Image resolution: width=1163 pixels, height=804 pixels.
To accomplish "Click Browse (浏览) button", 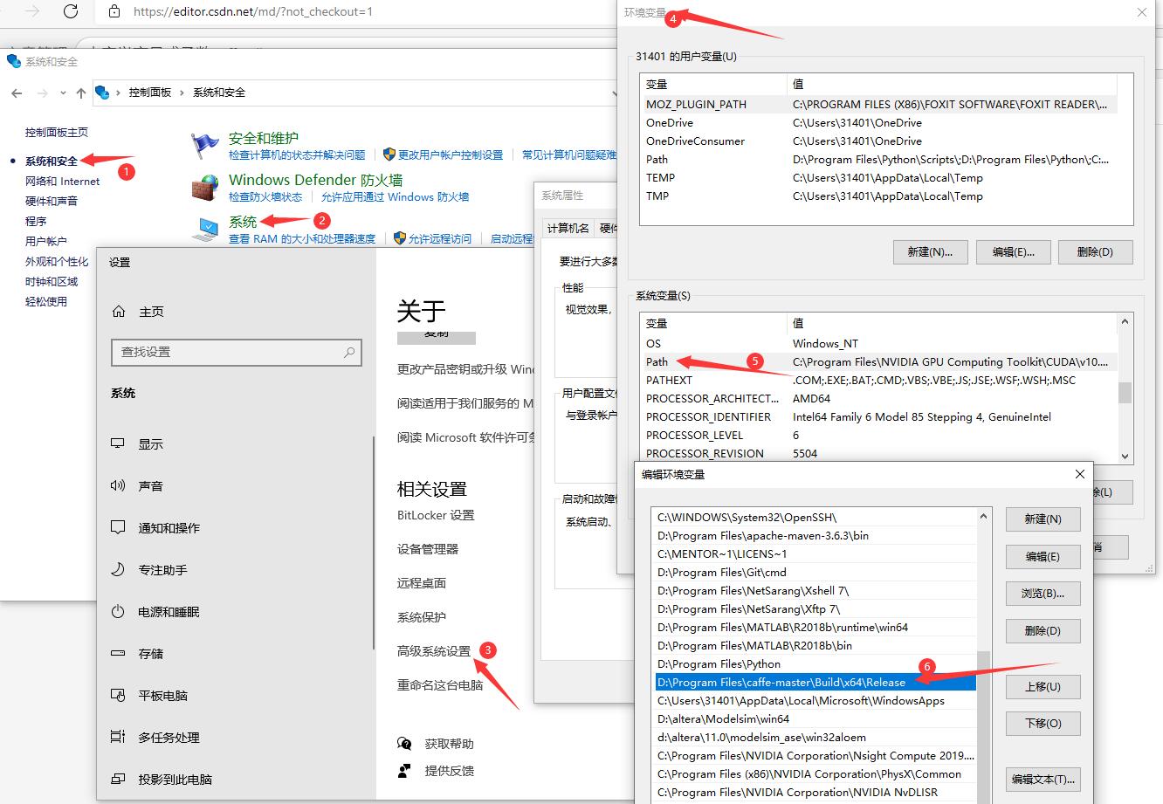I will click(1043, 594).
